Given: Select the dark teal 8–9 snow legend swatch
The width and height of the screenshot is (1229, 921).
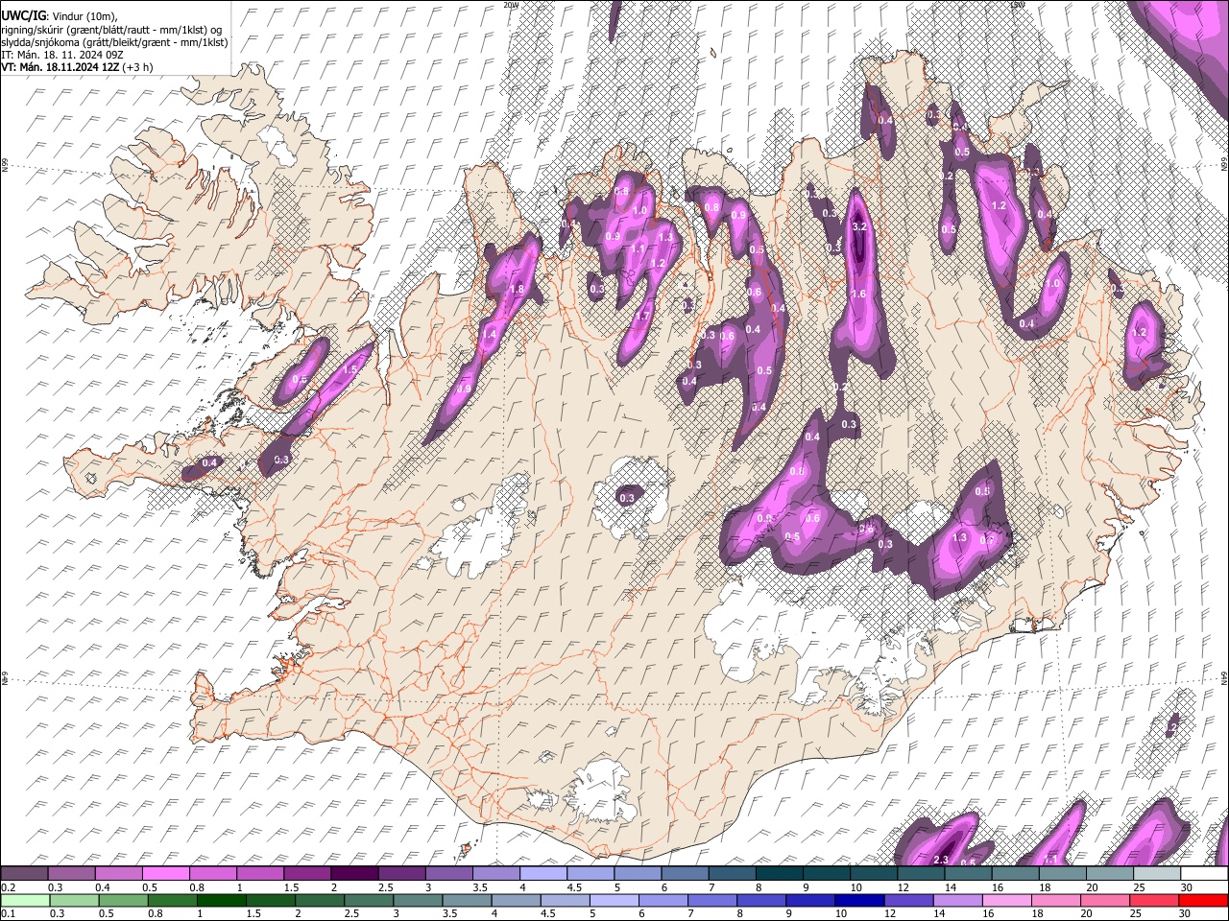Looking at the screenshot, I should [x=778, y=873].
